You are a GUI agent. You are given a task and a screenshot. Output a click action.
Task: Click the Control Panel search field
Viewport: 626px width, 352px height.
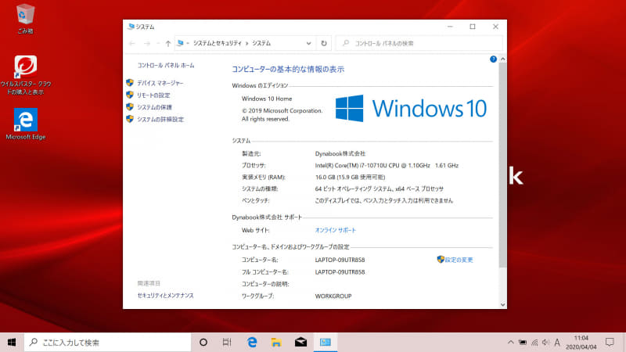[x=419, y=44]
